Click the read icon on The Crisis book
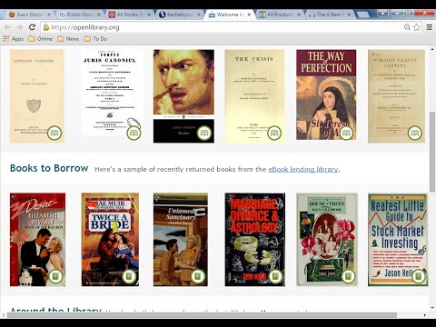 coord(274,134)
